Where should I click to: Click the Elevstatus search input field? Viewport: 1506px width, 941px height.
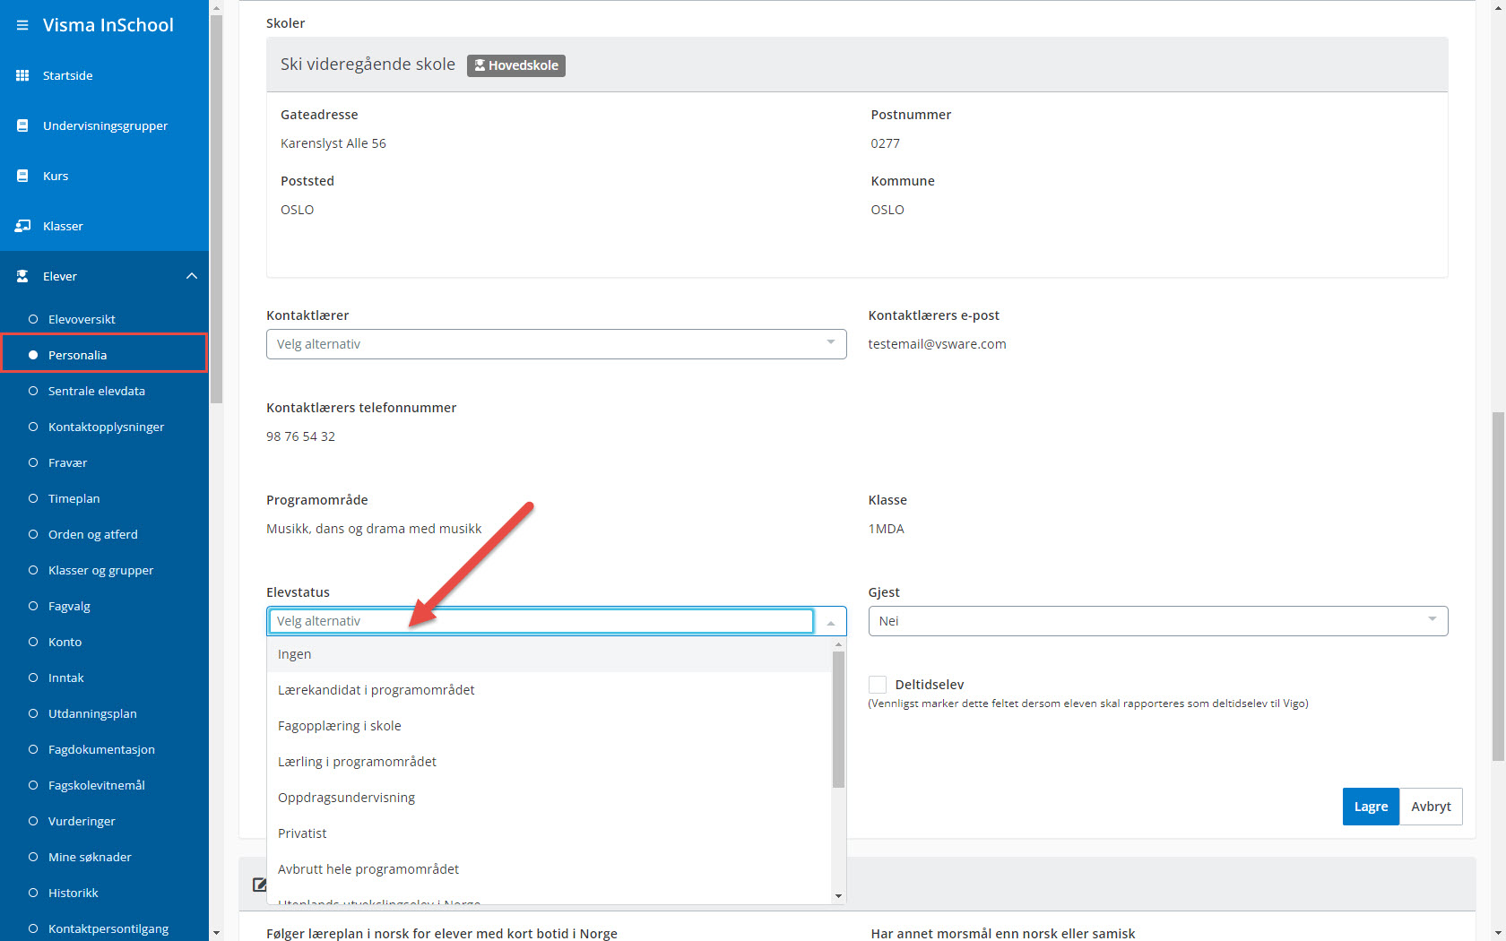pyautogui.click(x=541, y=621)
